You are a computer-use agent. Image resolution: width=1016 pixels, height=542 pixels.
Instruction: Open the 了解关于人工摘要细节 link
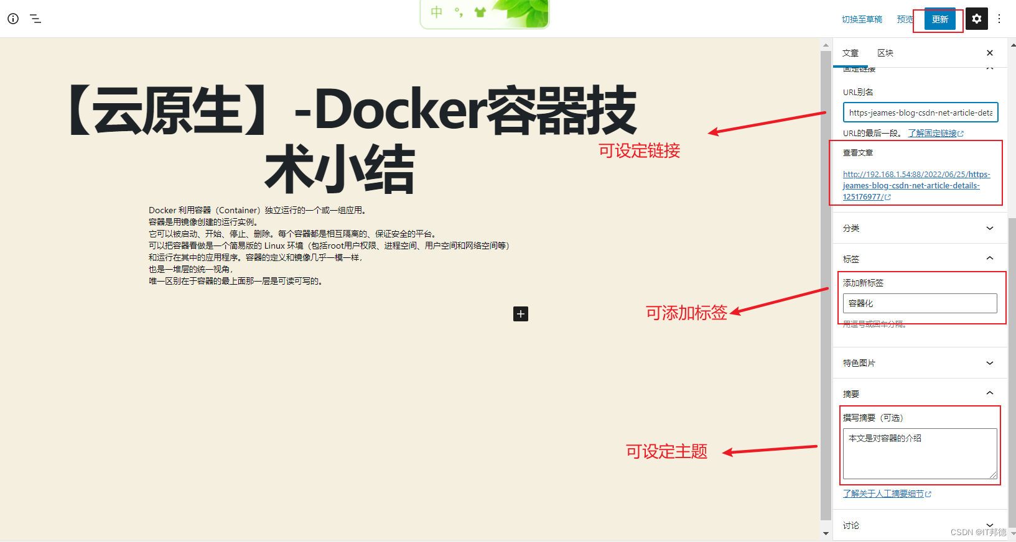[887, 494]
